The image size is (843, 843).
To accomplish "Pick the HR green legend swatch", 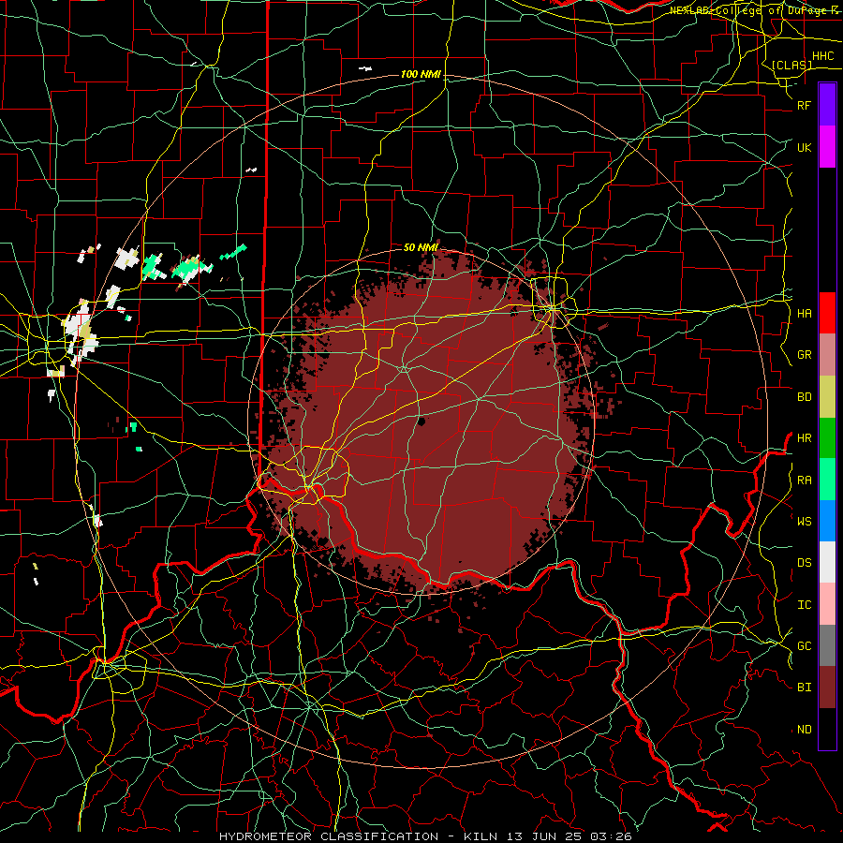I will click(827, 438).
